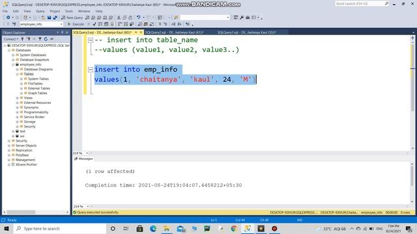Image resolution: width=417 pixels, height=234 pixels.
Task: Click the navigate Back circular arrow icon
Action: click(8, 18)
